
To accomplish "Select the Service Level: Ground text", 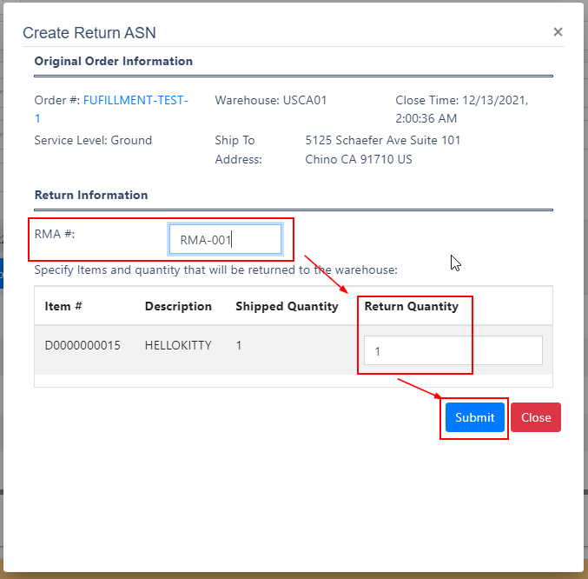I will click(x=93, y=140).
